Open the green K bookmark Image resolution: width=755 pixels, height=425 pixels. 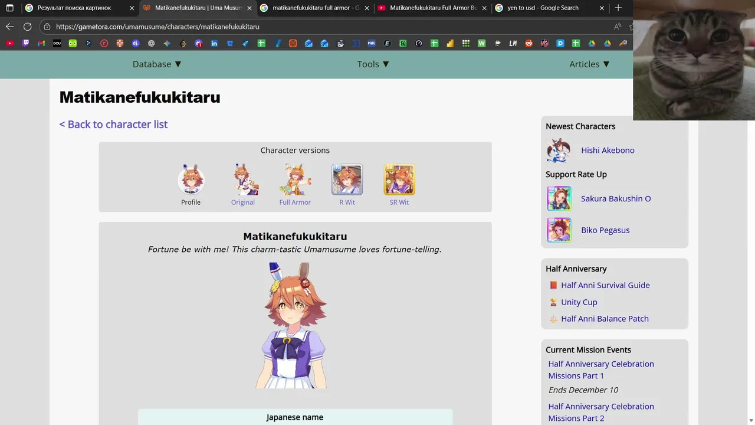[403, 43]
